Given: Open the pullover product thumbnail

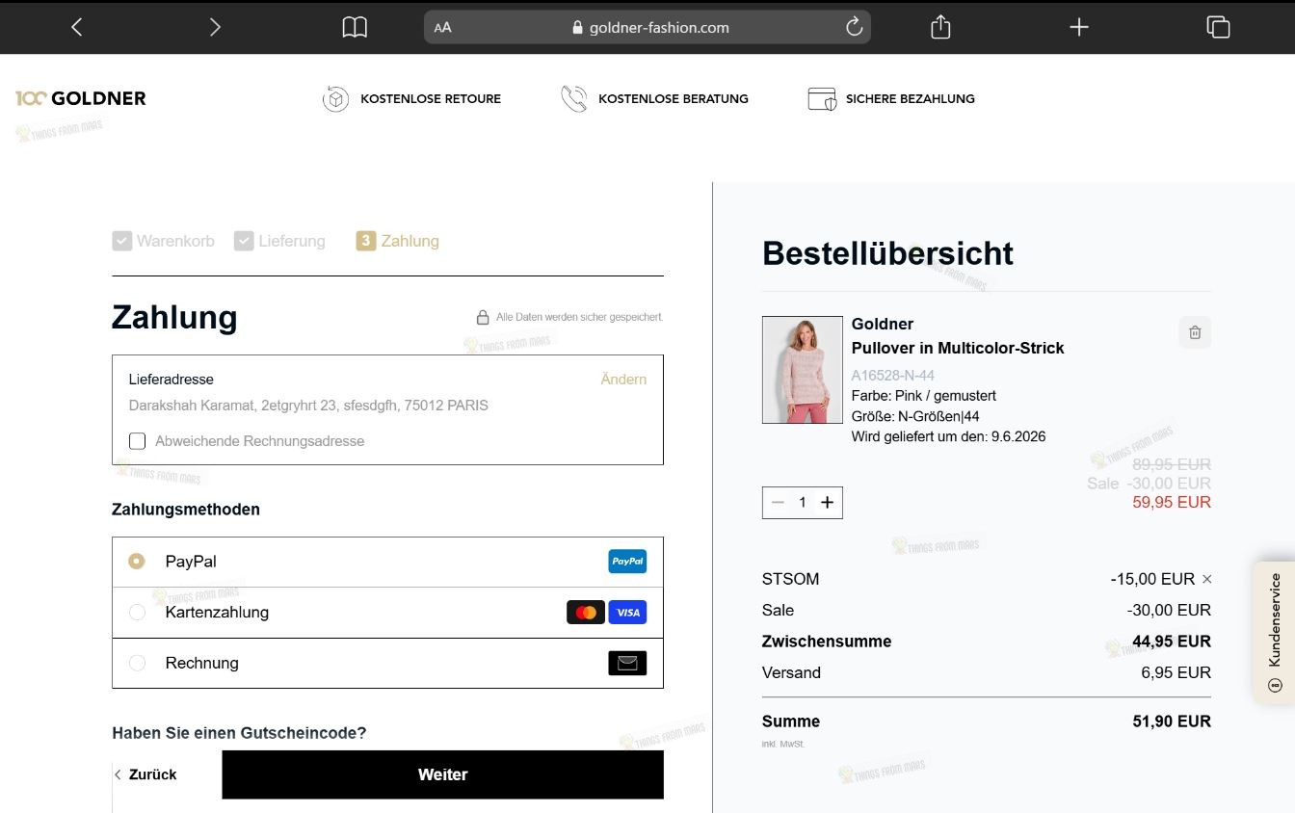Looking at the screenshot, I should [803, 370].
